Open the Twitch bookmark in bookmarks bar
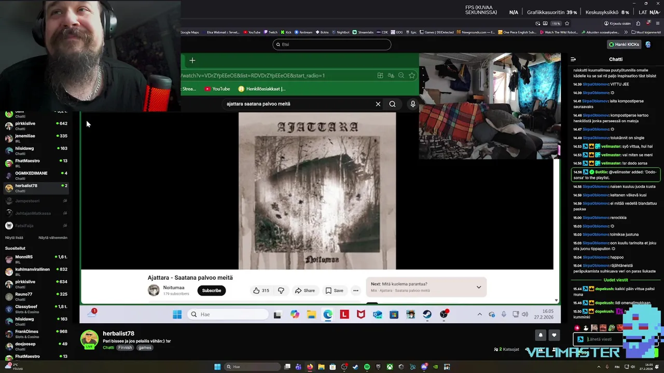Image resolution: width=664 pixels, height=373 pixels. [270, 32]
